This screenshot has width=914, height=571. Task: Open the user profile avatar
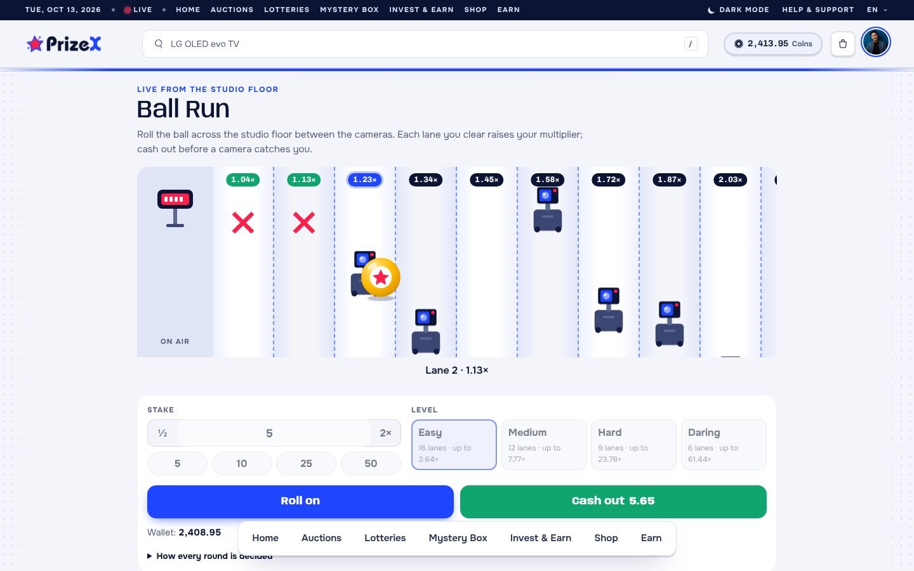pos(876,43)
